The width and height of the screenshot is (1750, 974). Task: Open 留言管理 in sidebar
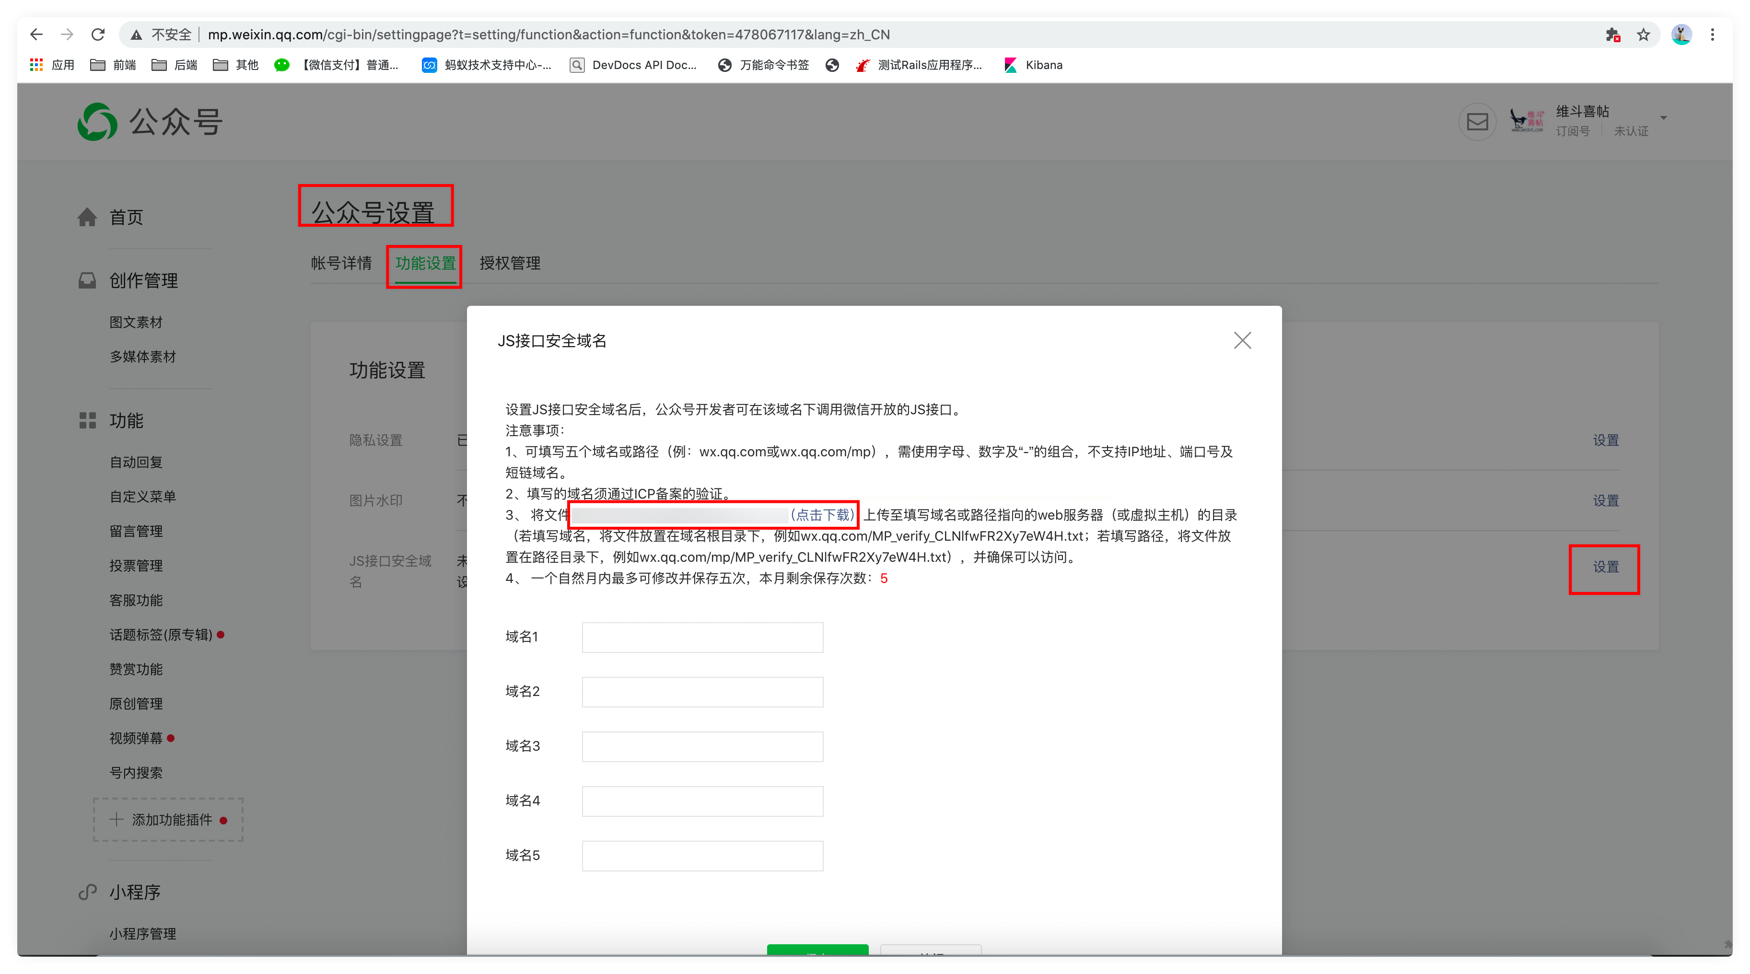point(136,531)
